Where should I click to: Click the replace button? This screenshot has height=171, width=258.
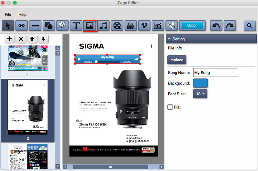(177, 60)
